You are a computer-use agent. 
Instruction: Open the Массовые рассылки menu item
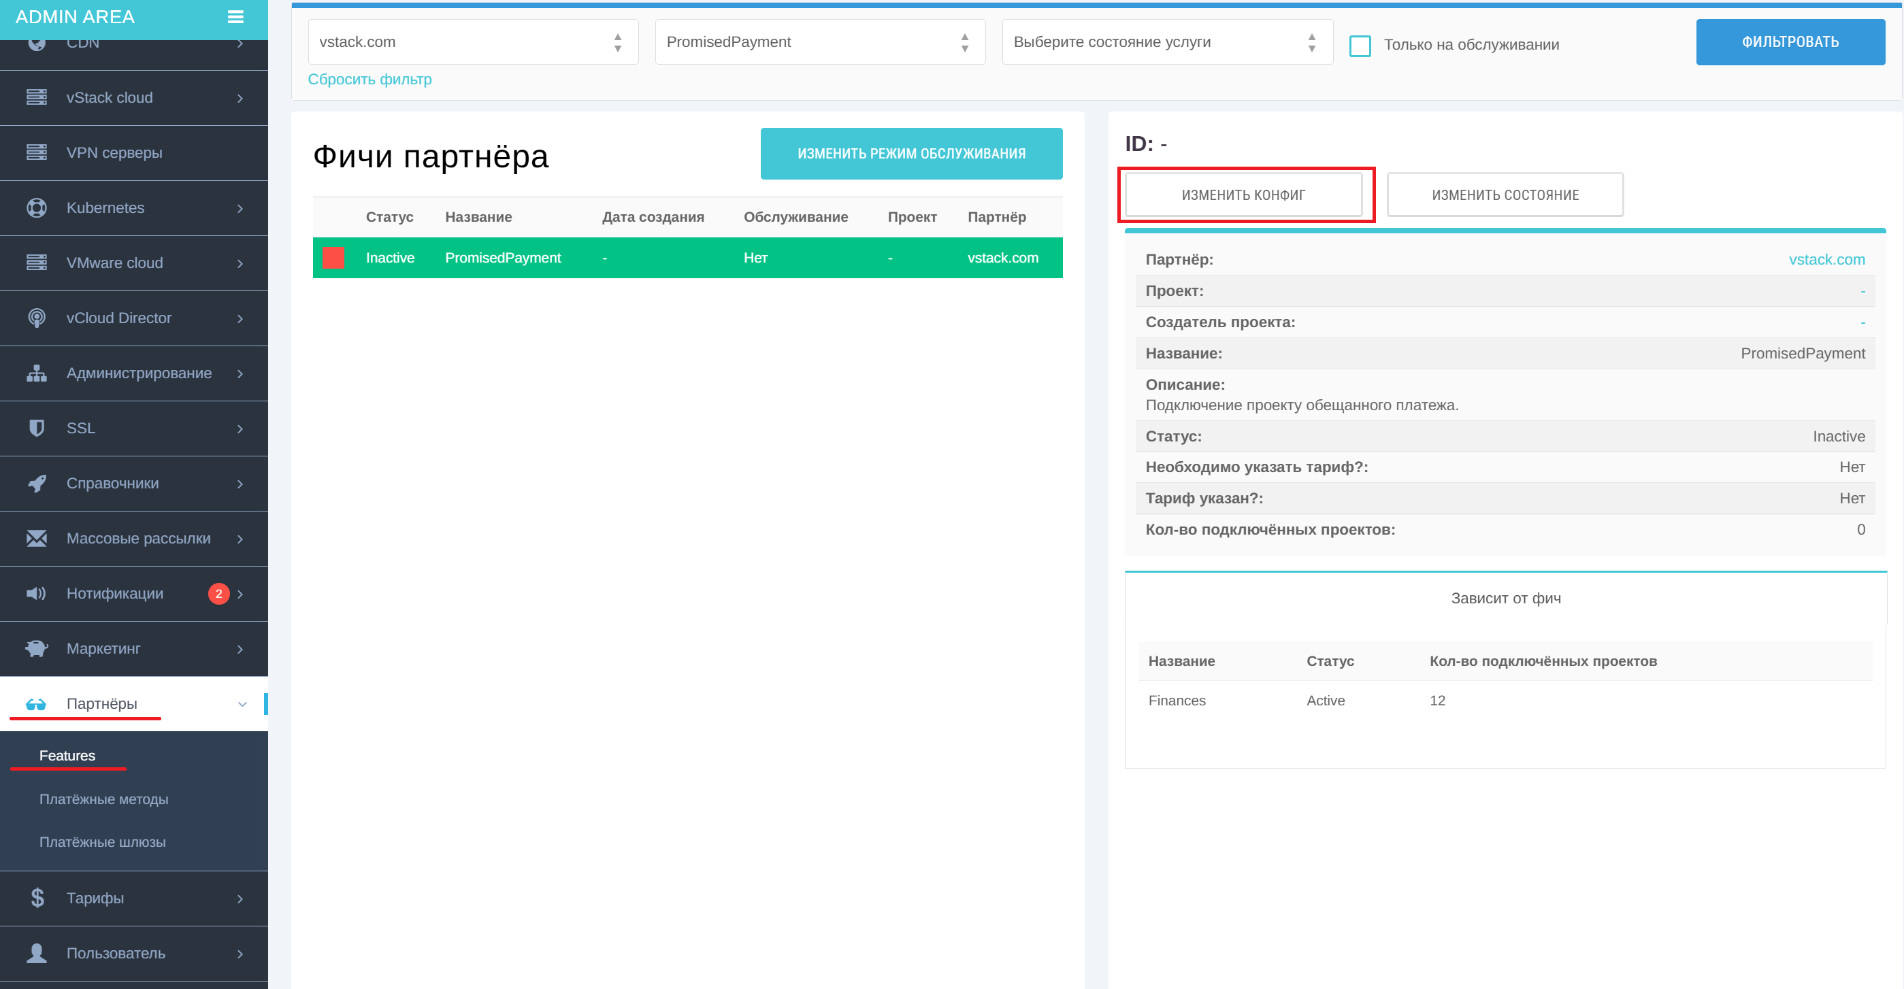(x=134, y=539)
